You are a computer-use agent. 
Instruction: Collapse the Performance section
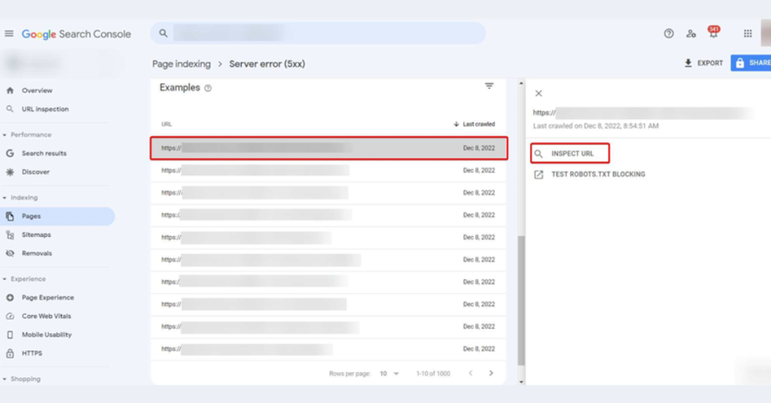[x=27, y=135]
